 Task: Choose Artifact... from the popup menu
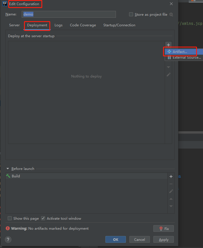[x=184, y=52]
